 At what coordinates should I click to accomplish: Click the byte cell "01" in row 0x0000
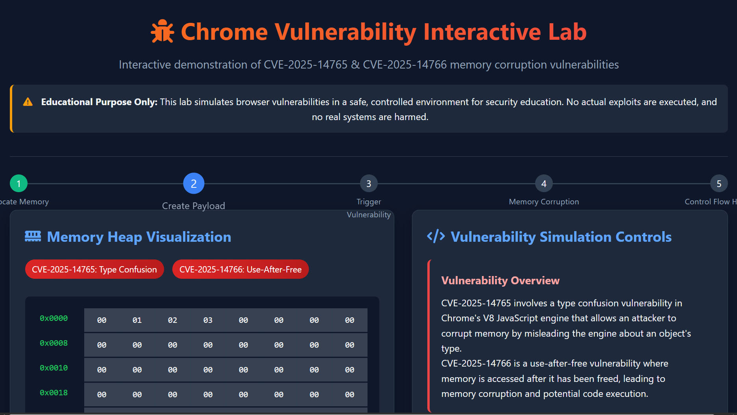pyautogui.click(x=137, y=320)
